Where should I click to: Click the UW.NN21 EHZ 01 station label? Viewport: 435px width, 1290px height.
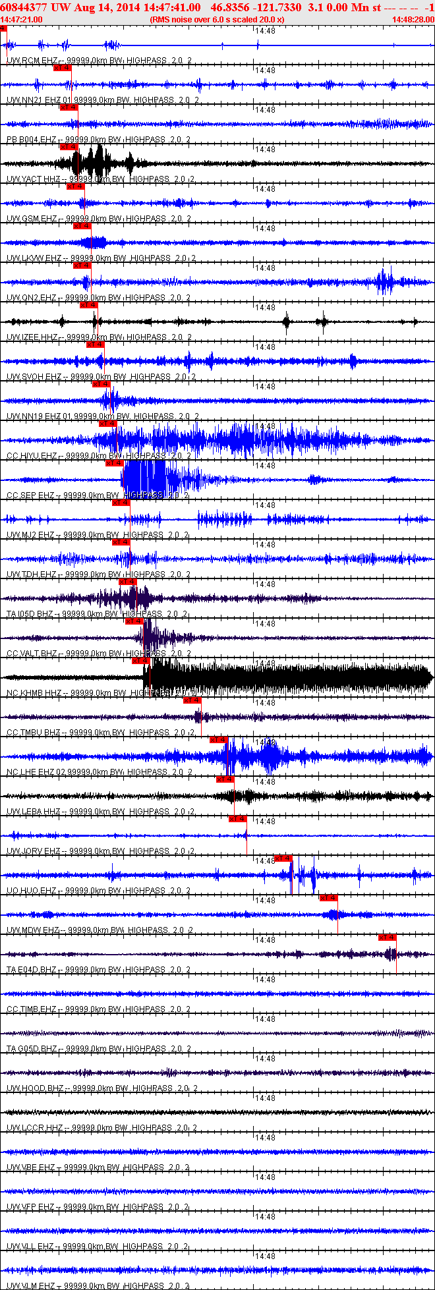point(39,100)
